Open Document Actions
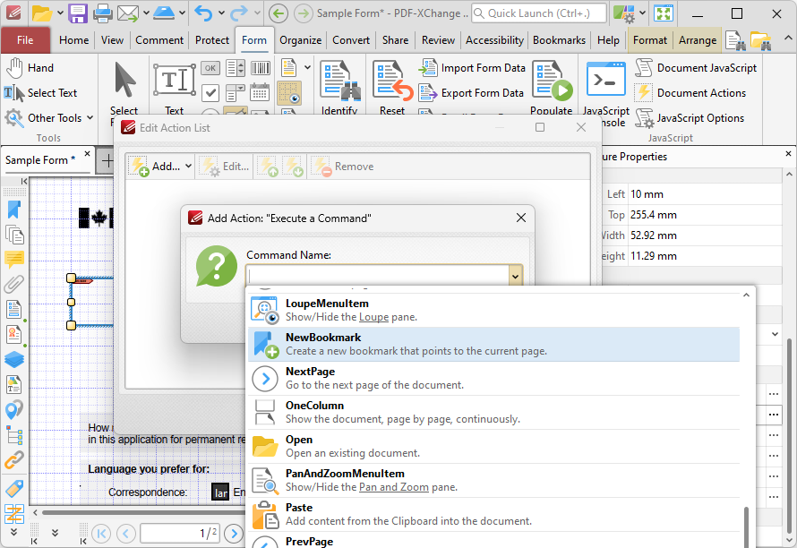This screenshot has width=797, height=548. coord(690,93)
